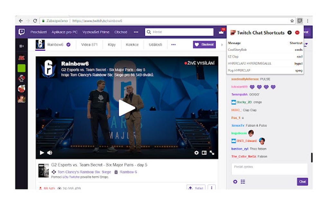
Task: Open the Procházet menu item
Action: tap(38, 32)
